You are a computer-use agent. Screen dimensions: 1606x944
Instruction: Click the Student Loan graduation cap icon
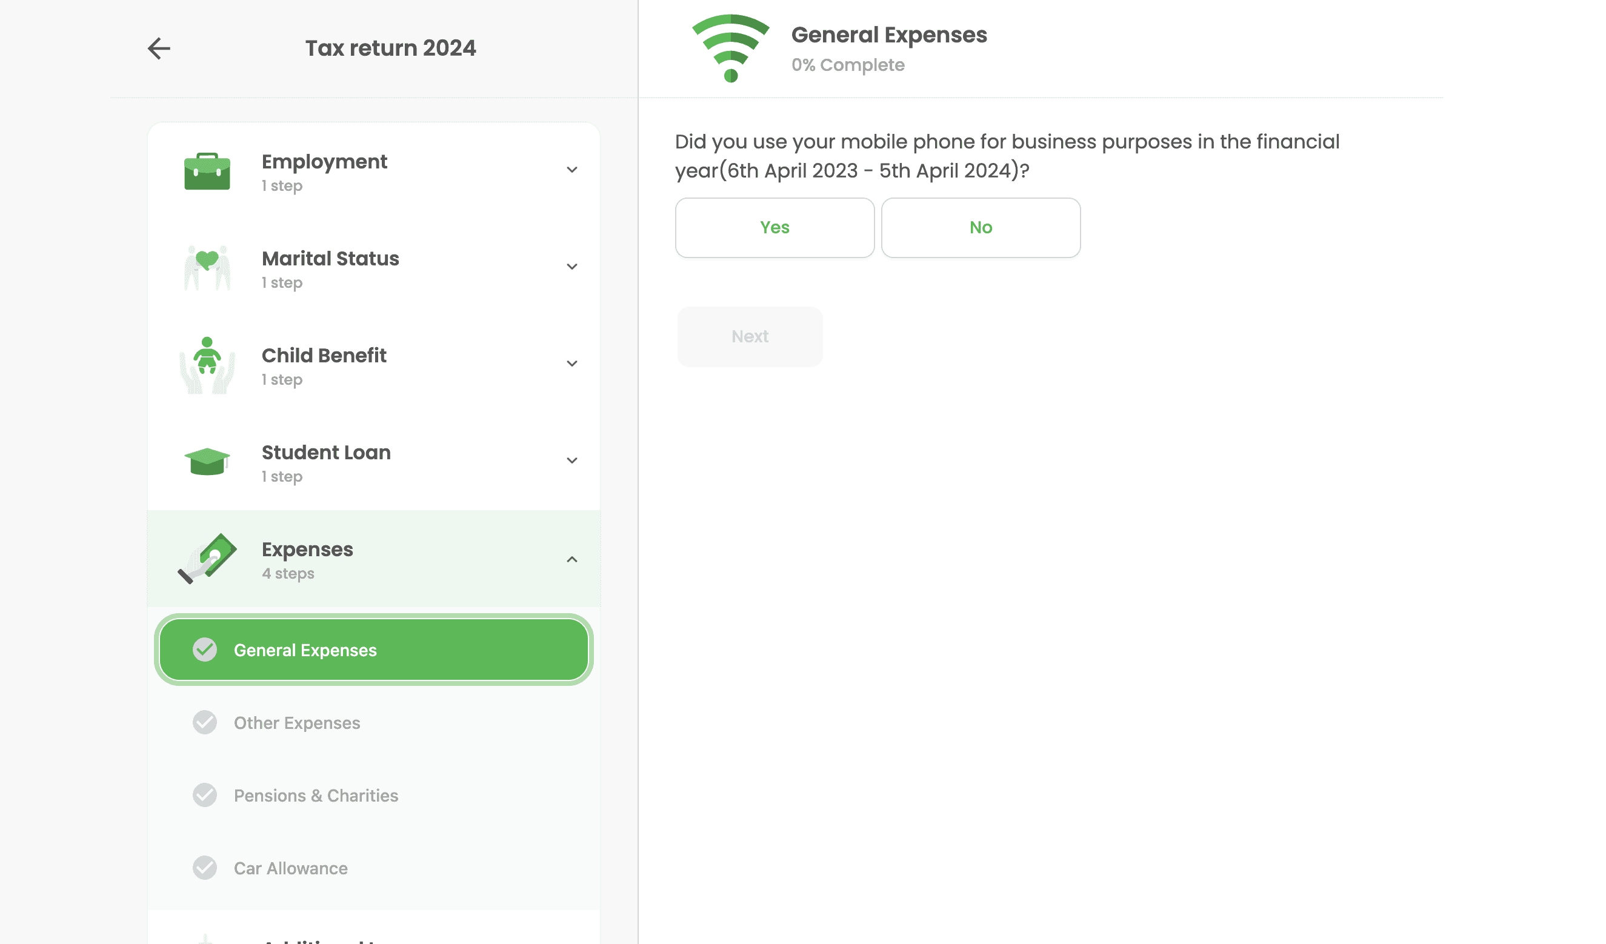[x=207, y=461]
